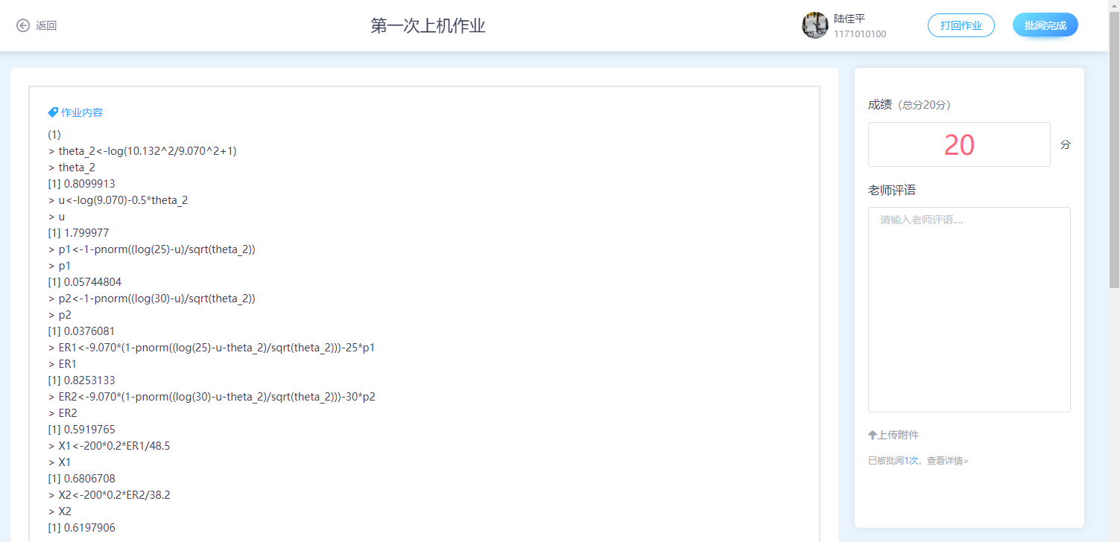Click the 返回 text link
The width and height of the screenshot is (1120, 542).
[x=46, y=25]
